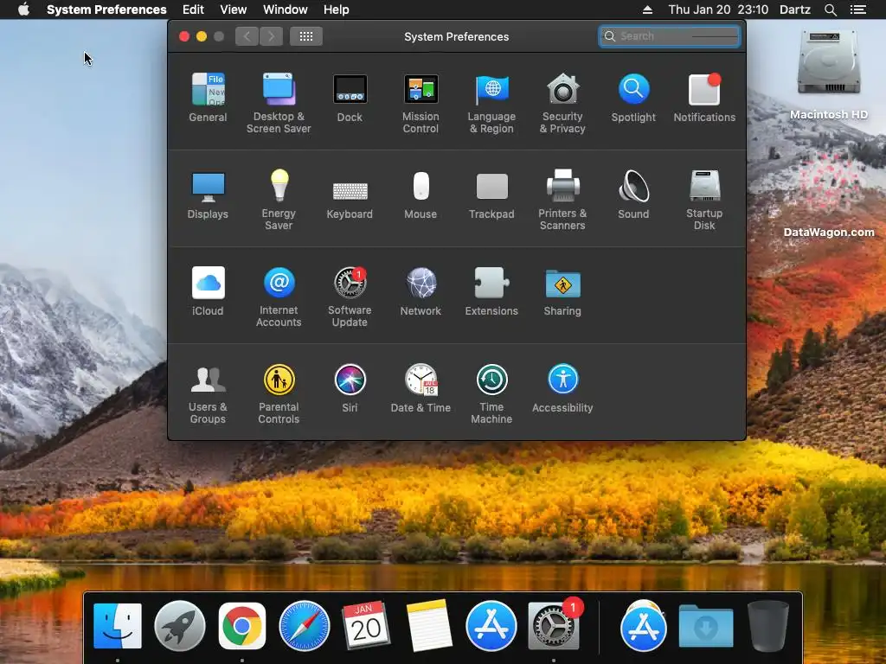Open Users & Groups preferences
886x664 pixels.
(x=208, y=394)
